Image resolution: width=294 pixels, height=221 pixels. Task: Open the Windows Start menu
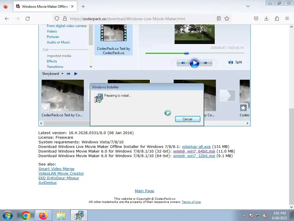click(7, 215)
